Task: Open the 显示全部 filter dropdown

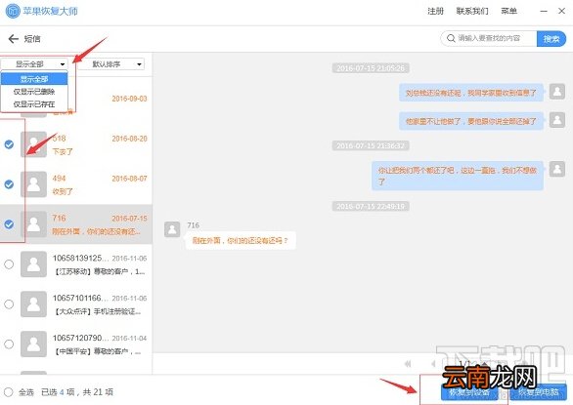Action: (x=35, y=64)
